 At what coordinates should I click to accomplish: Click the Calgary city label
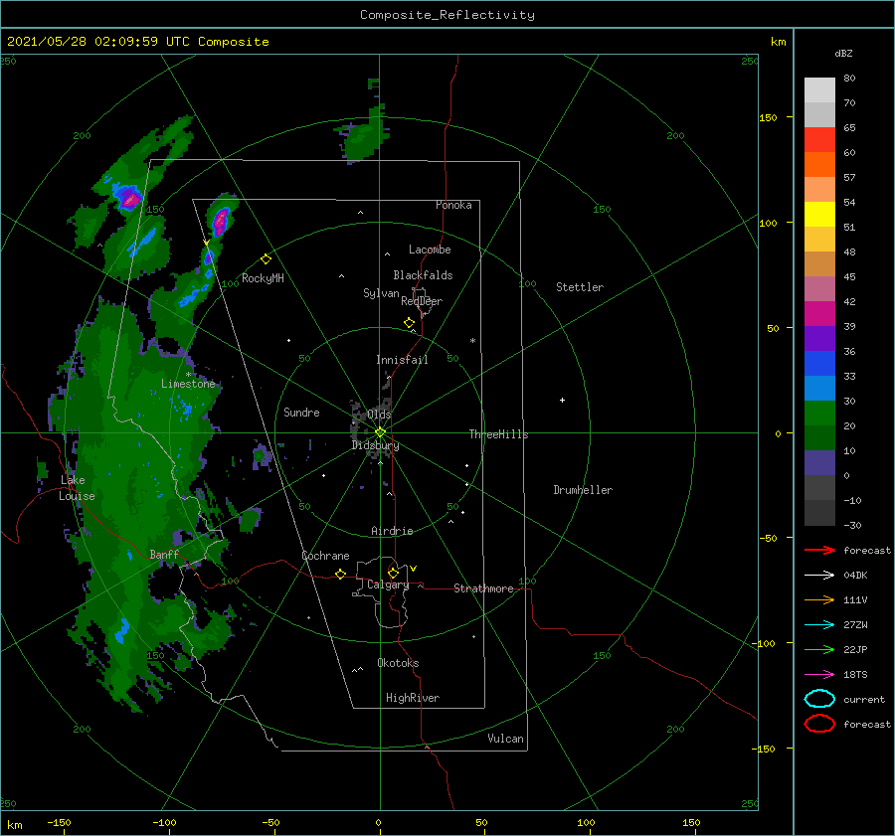coord(388,585)
